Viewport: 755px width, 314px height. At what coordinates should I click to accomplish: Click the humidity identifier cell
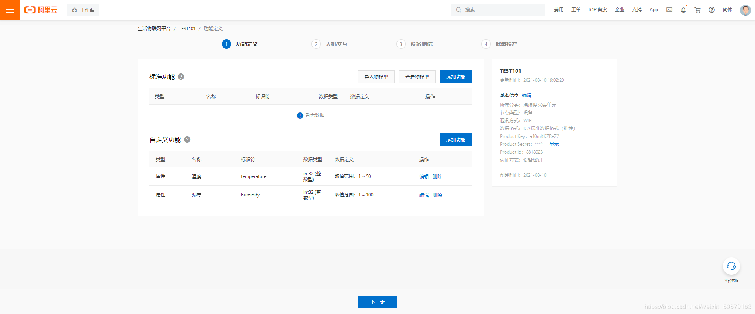click(x=250, y=195)
